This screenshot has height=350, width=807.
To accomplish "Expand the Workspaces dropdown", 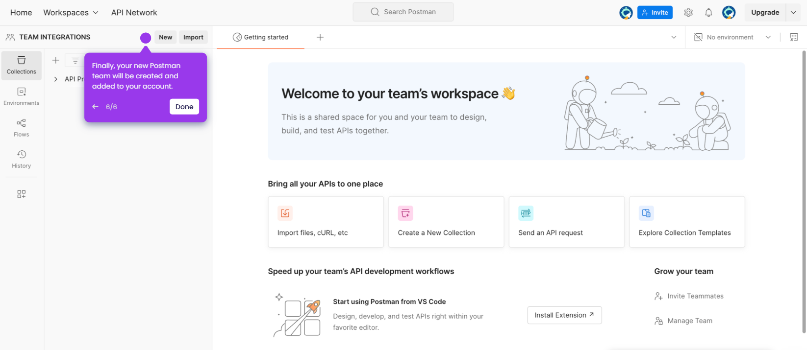I will click(71, 13).
